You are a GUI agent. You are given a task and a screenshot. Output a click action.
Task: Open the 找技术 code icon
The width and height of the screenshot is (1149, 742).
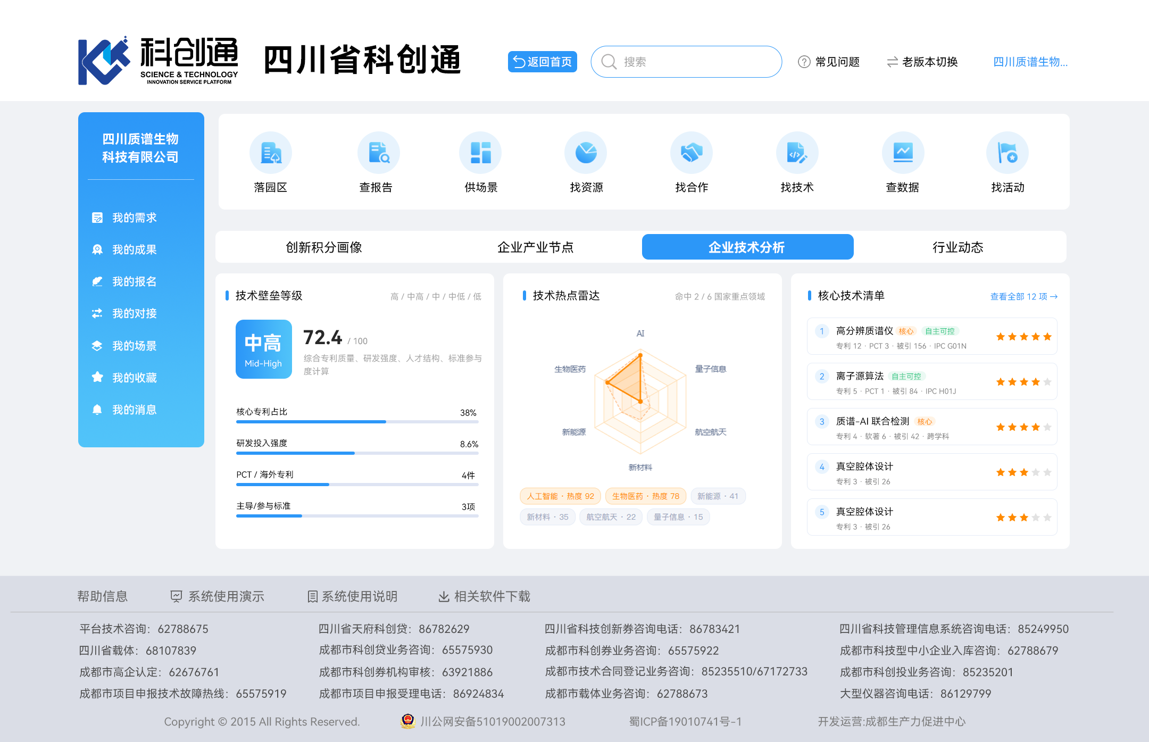tap(797, 153)
